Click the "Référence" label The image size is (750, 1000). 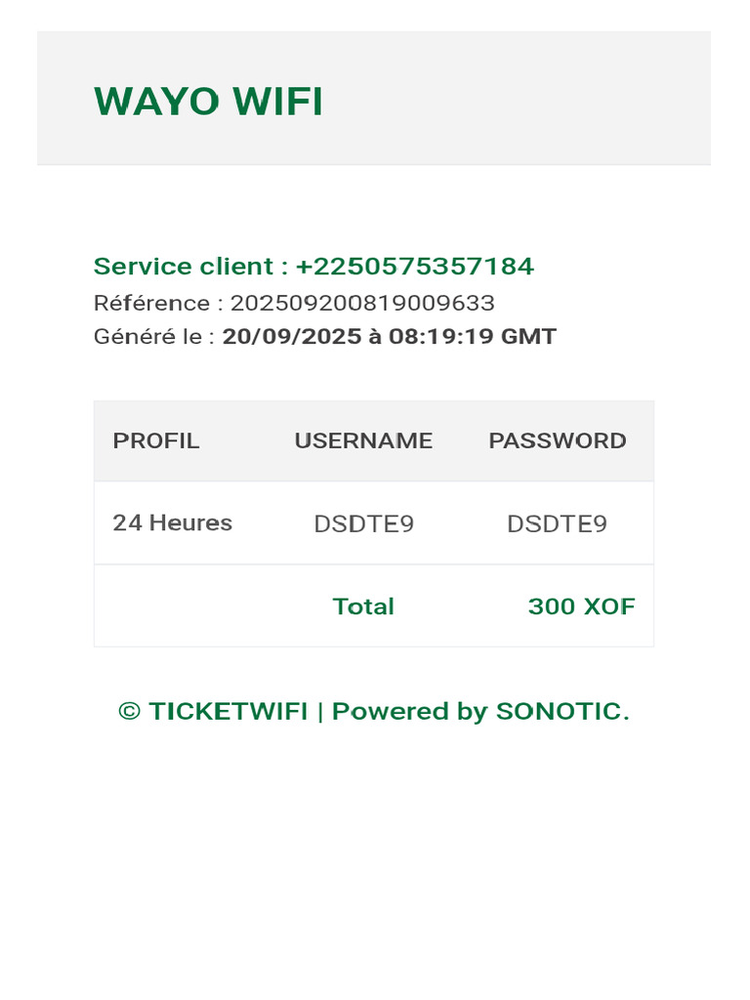pyautogui.click(x=151, y=303)
